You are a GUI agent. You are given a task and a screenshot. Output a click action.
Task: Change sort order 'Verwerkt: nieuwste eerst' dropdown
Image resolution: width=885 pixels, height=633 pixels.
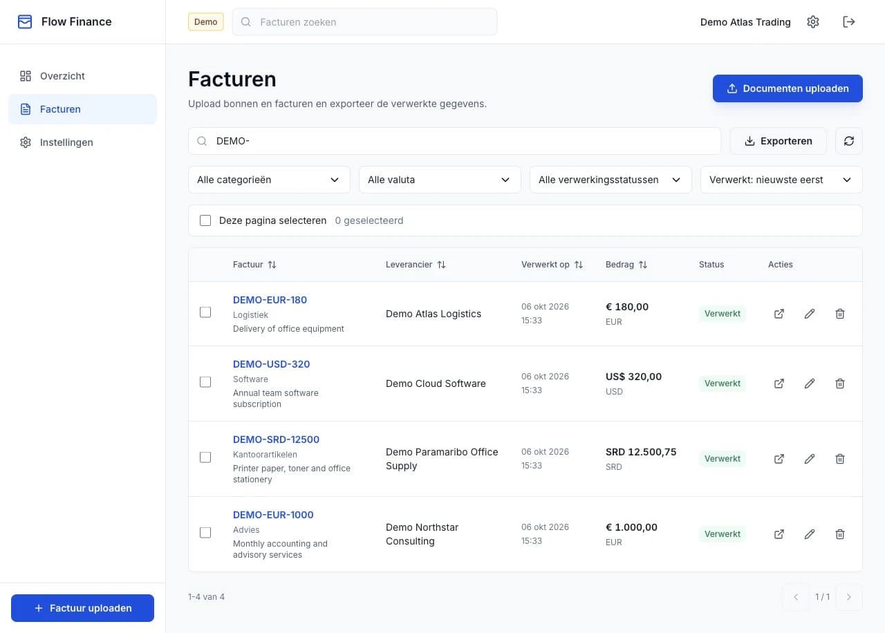click(781, 180)
